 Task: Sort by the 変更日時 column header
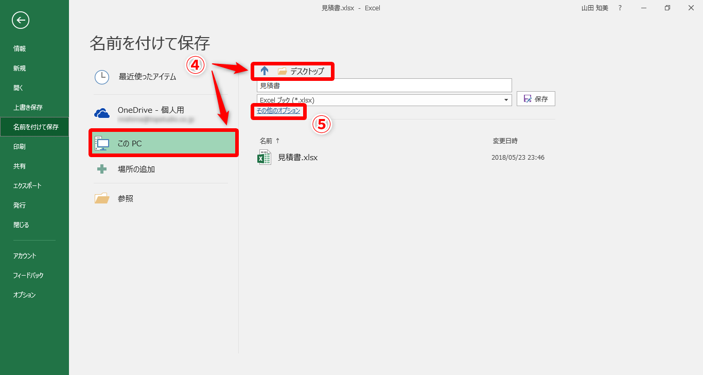505,141
